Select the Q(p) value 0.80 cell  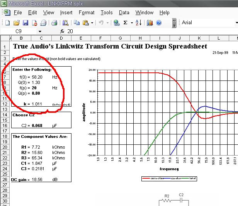coord(36,93)
